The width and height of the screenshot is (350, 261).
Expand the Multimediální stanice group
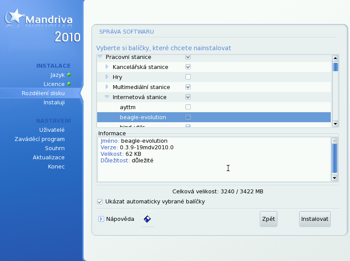click(x=107, y=87)
